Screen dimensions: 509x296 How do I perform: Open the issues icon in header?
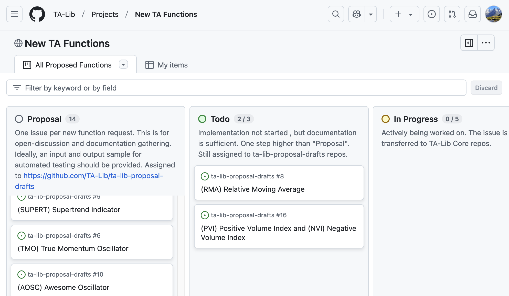(431, 14)
